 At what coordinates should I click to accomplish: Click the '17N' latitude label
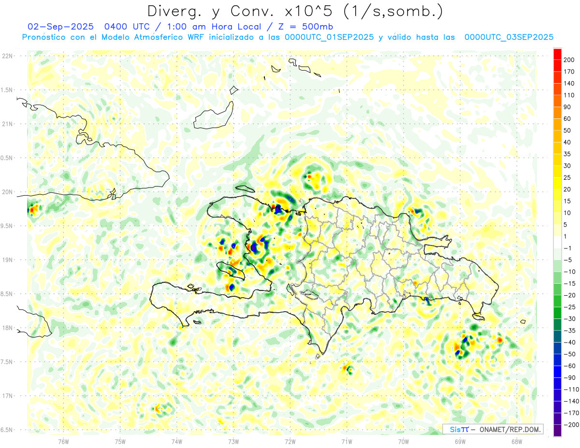[7, 396]
